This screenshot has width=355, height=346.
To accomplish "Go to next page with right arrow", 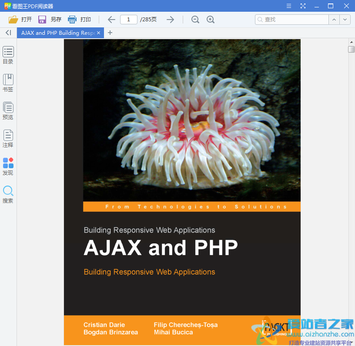I will (170, 19).
